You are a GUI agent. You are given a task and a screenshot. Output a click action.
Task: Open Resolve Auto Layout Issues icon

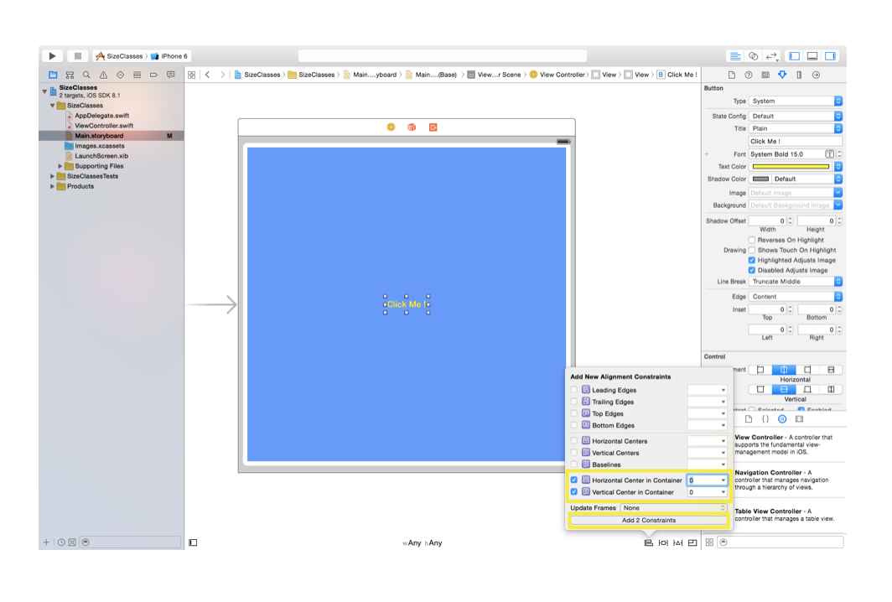[677, 542]
